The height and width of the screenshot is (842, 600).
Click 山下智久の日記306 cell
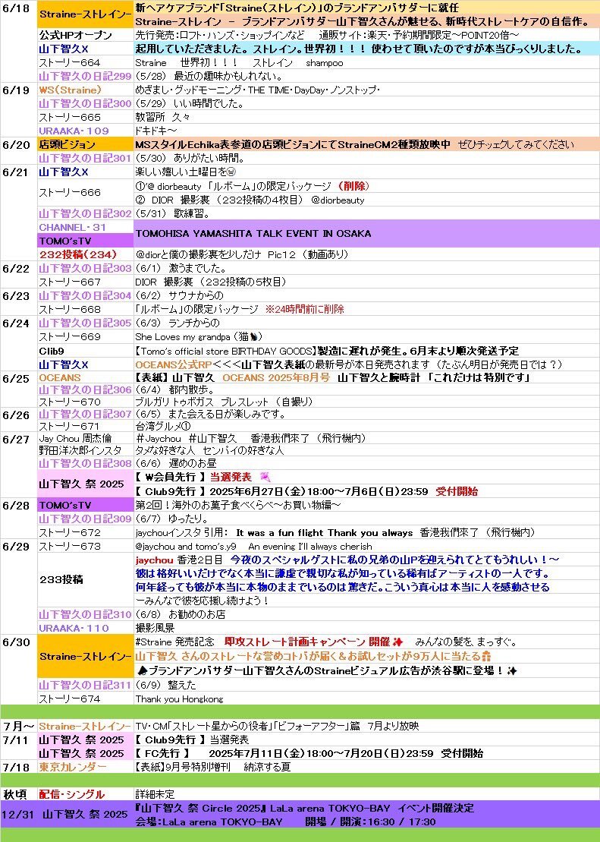tap(85, 389)
